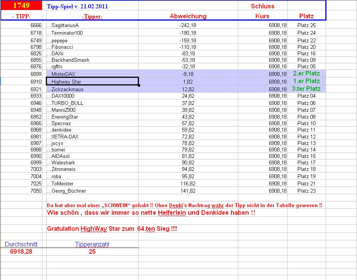Image resolution: width=357 pixels, height=280 pixels.
Task: Click the 'Platz 11' cell
Action: point(307,130)
